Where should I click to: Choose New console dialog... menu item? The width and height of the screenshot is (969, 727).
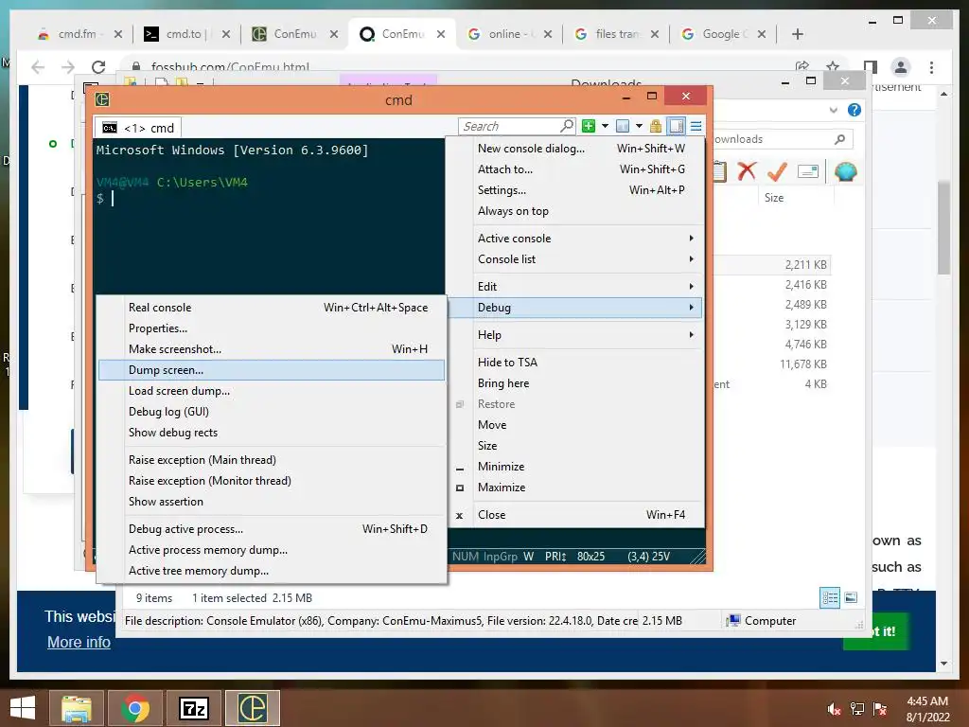576,149
